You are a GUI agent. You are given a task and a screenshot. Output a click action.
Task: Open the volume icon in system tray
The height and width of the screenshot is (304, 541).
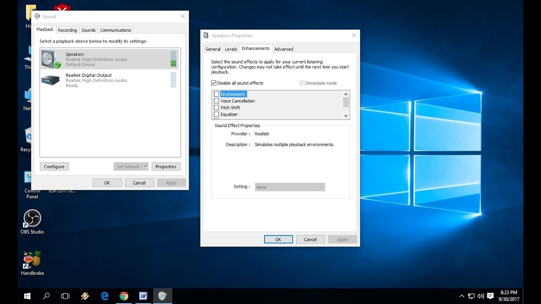pyautogui.click(x=481, y=296)
